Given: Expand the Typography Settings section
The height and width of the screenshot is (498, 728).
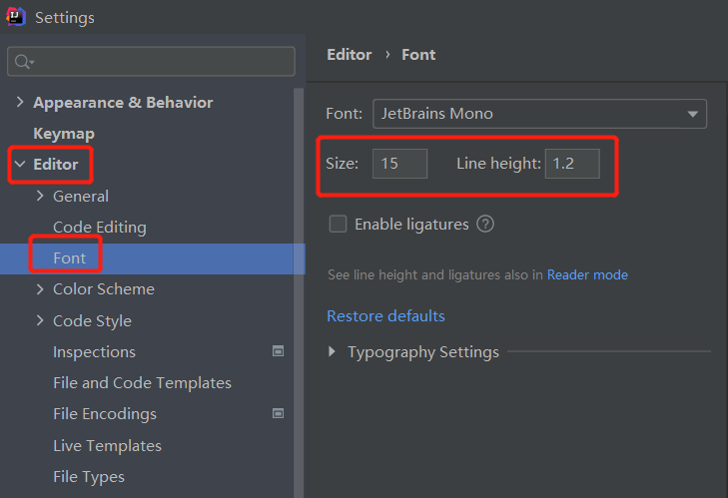Looking at the screenshot, I should click(333, 352).
